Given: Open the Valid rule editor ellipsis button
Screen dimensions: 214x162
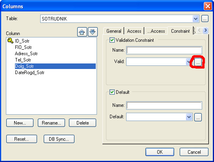Looking at the screenshot, I should coord(198,62).
